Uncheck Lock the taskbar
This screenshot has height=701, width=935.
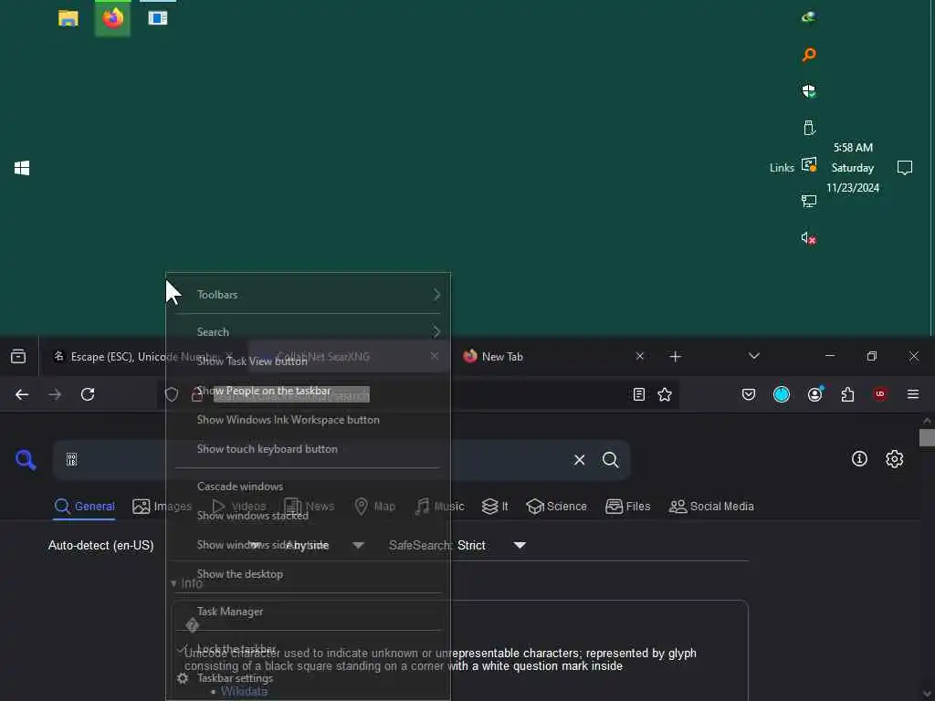coord(308,649)
